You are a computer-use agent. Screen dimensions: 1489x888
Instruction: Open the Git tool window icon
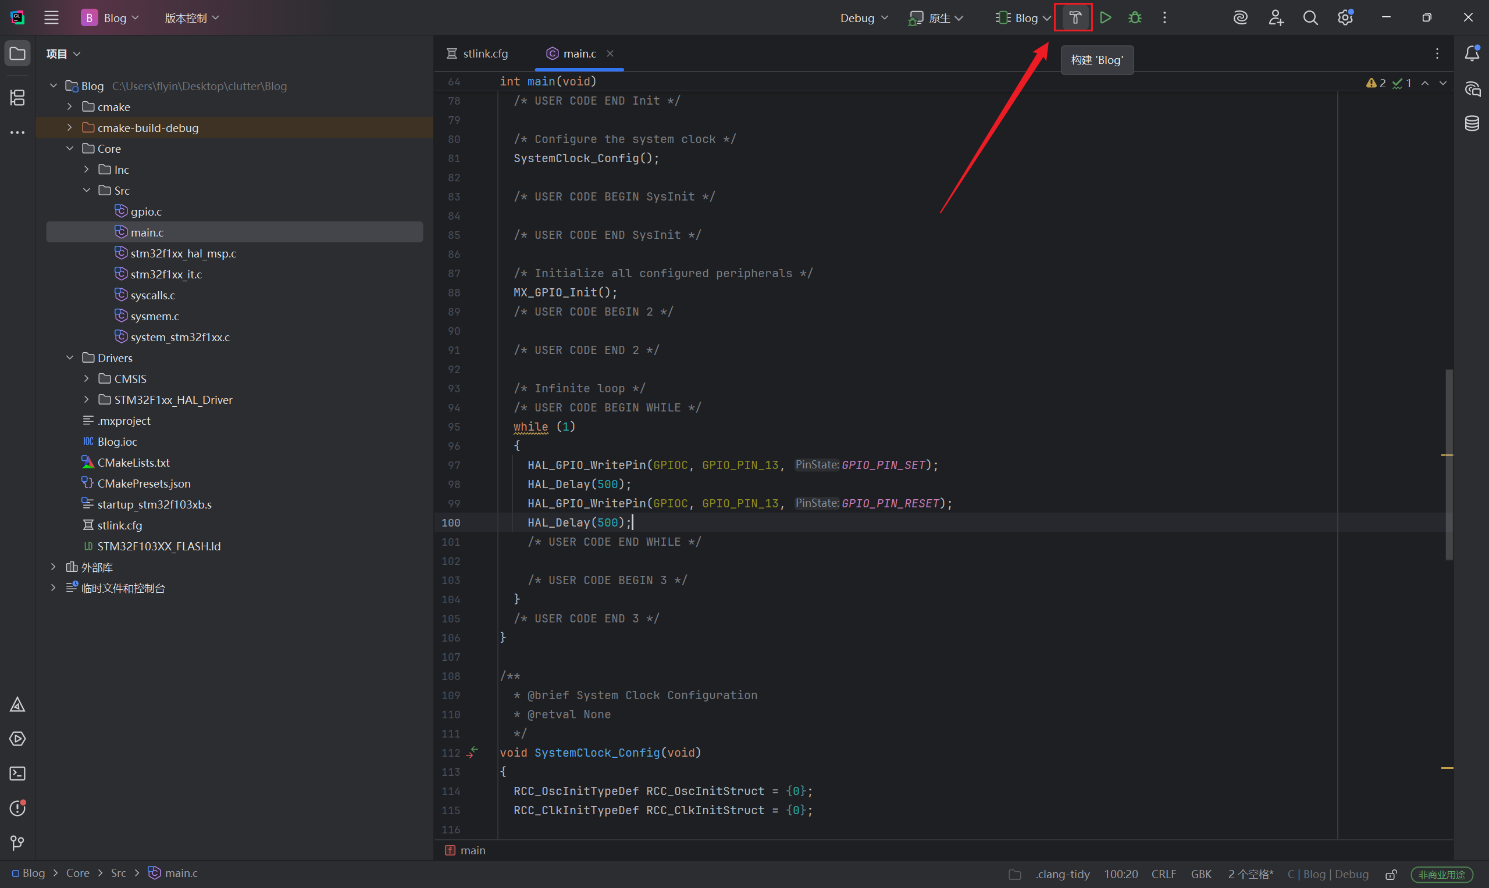[x=17, y=843]
